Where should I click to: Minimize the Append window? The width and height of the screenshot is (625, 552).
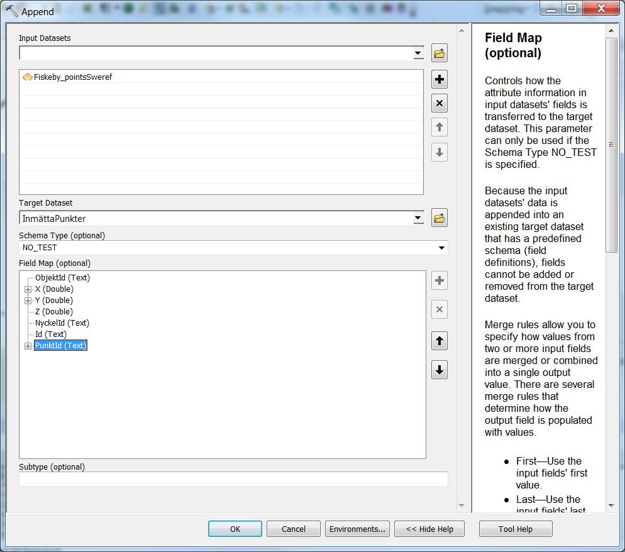pyautogui.click(x=551, y=8)
